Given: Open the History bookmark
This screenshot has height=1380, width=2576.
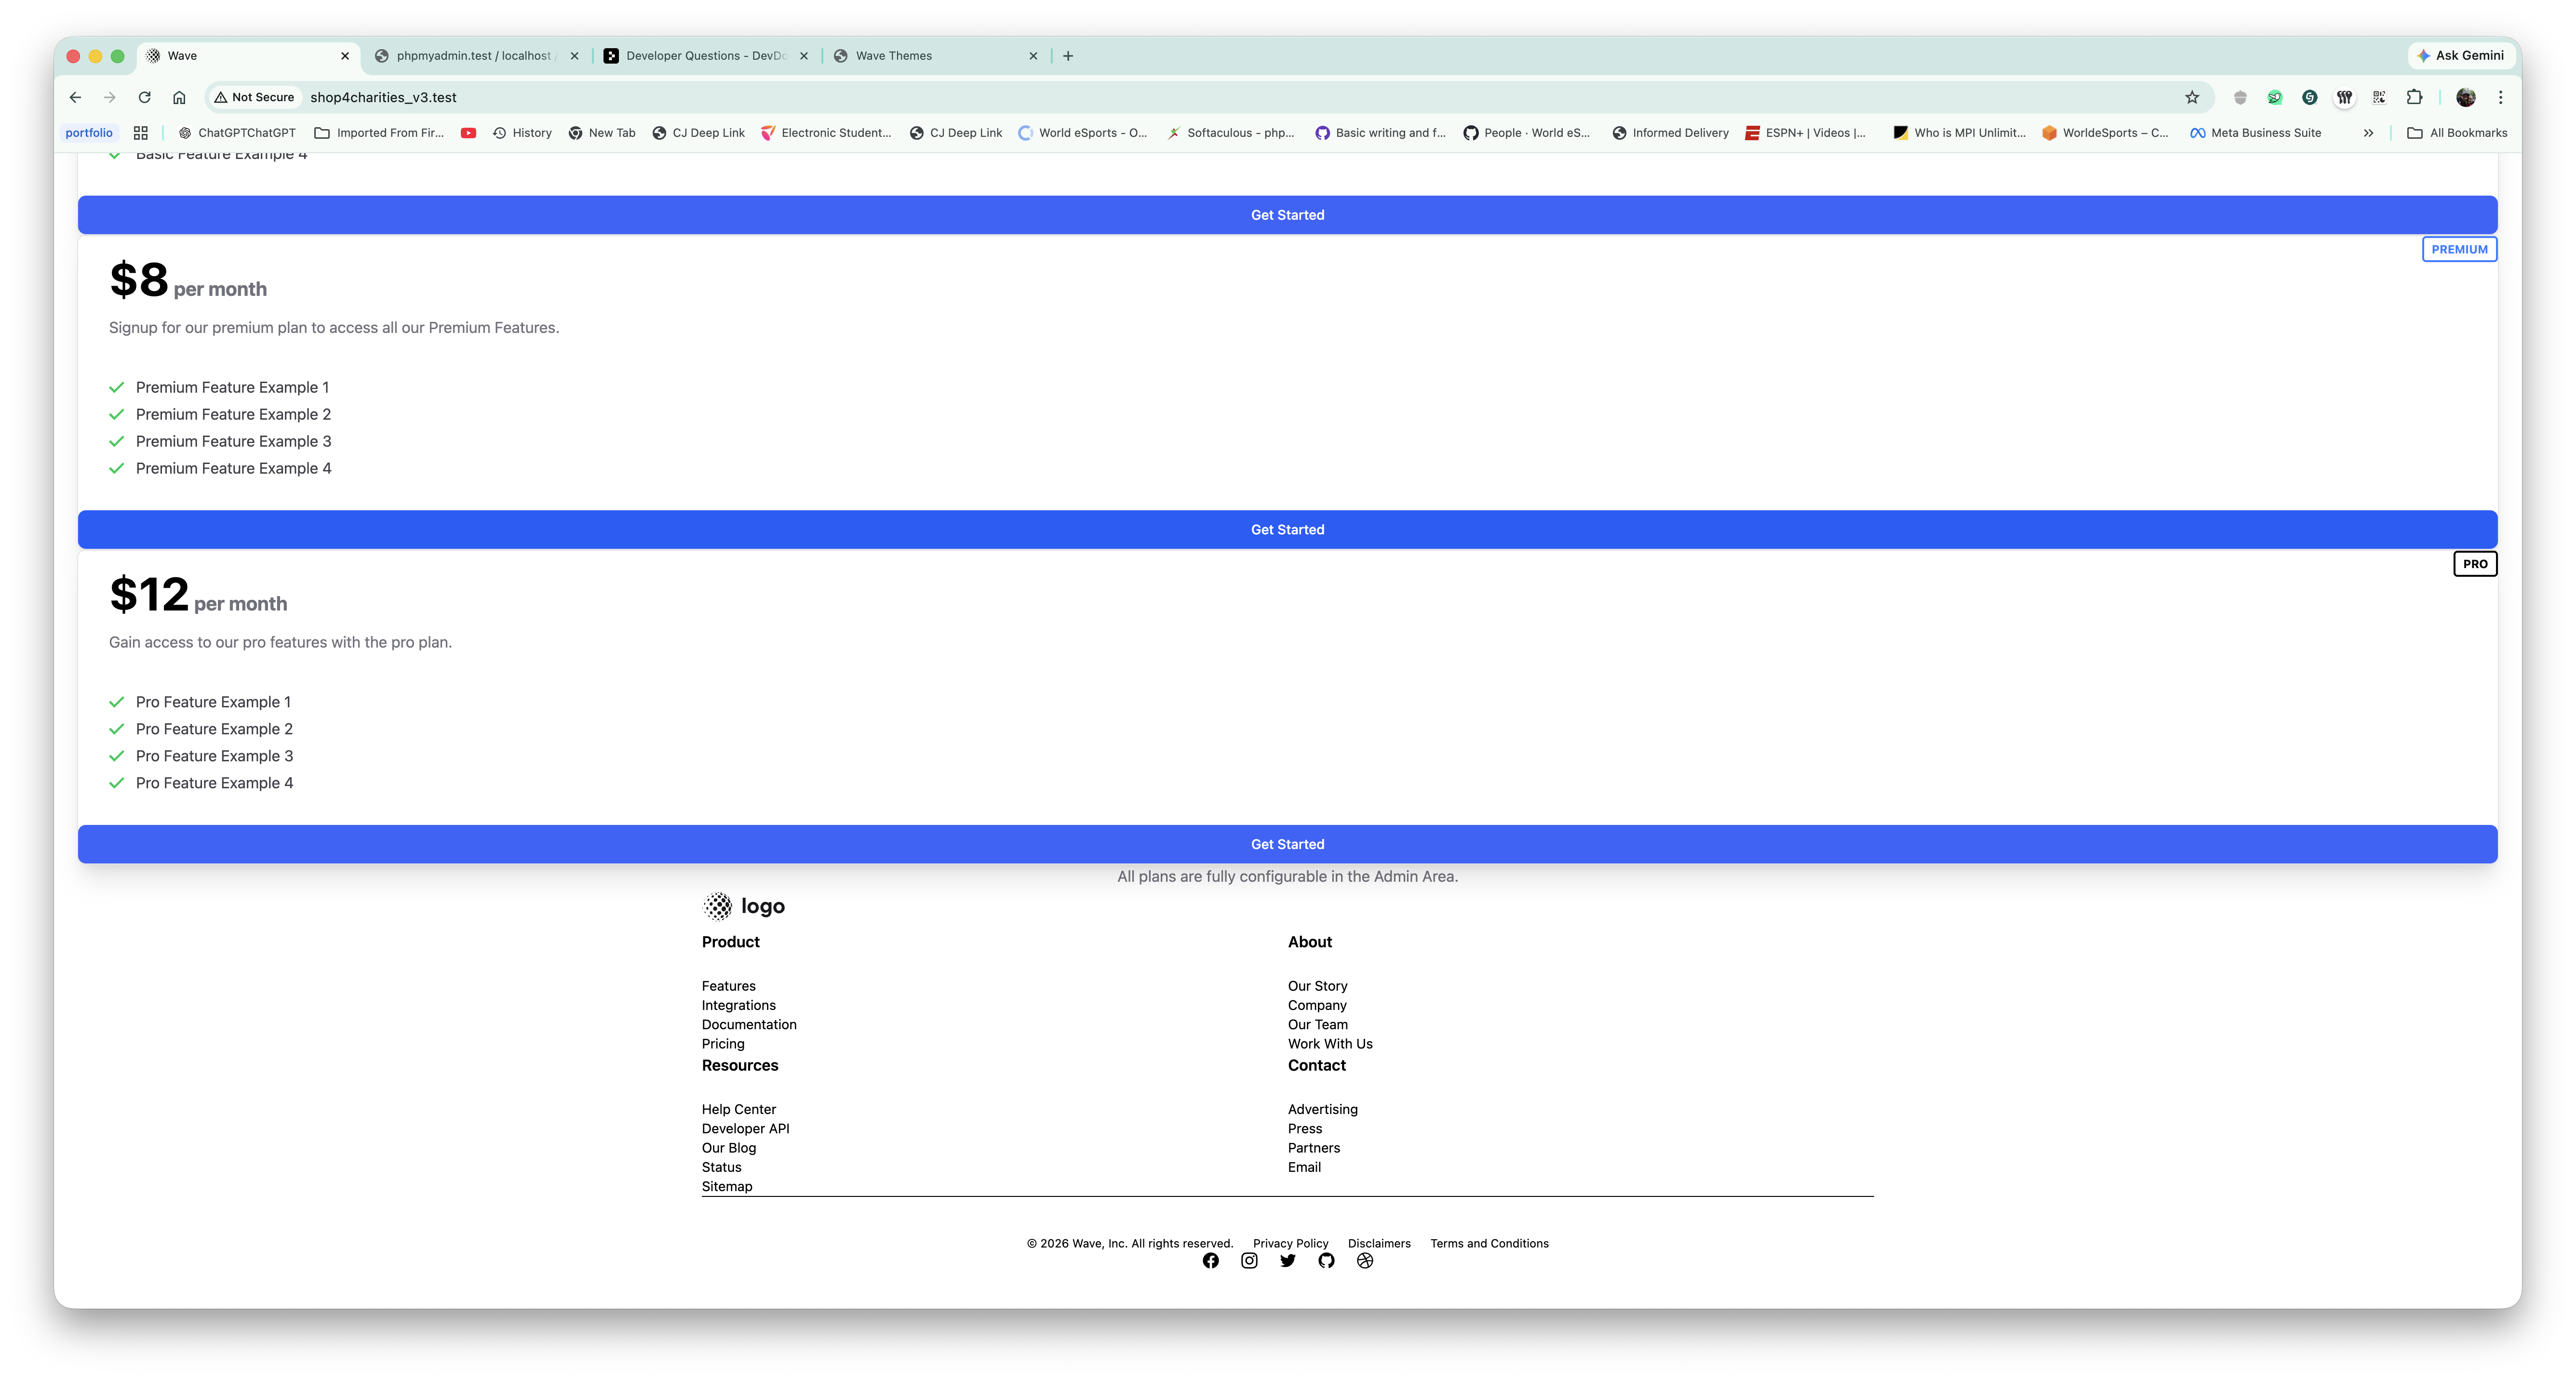Looking at the screenshot, I should [x=522, y=133].
